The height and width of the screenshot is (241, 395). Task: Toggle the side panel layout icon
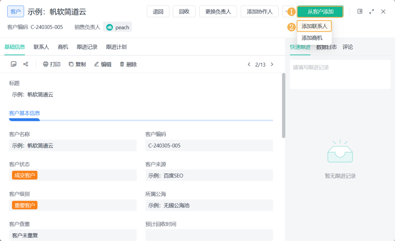point(360,11)
